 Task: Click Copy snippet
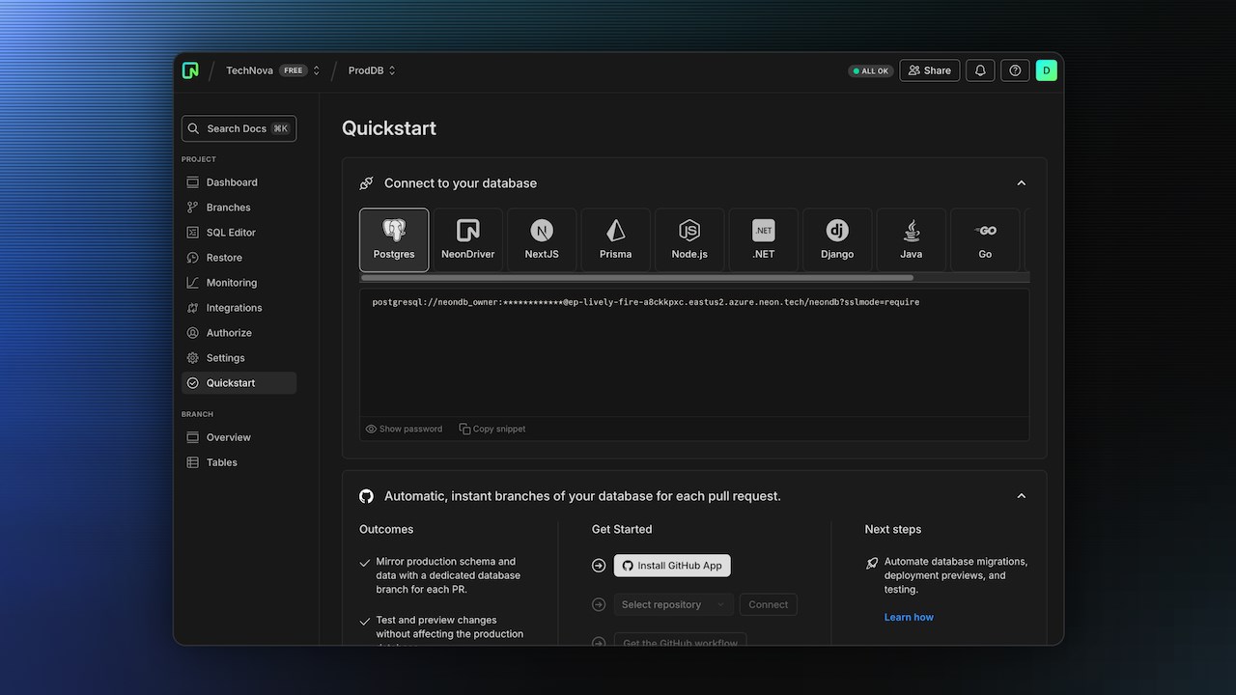point(492,429)
